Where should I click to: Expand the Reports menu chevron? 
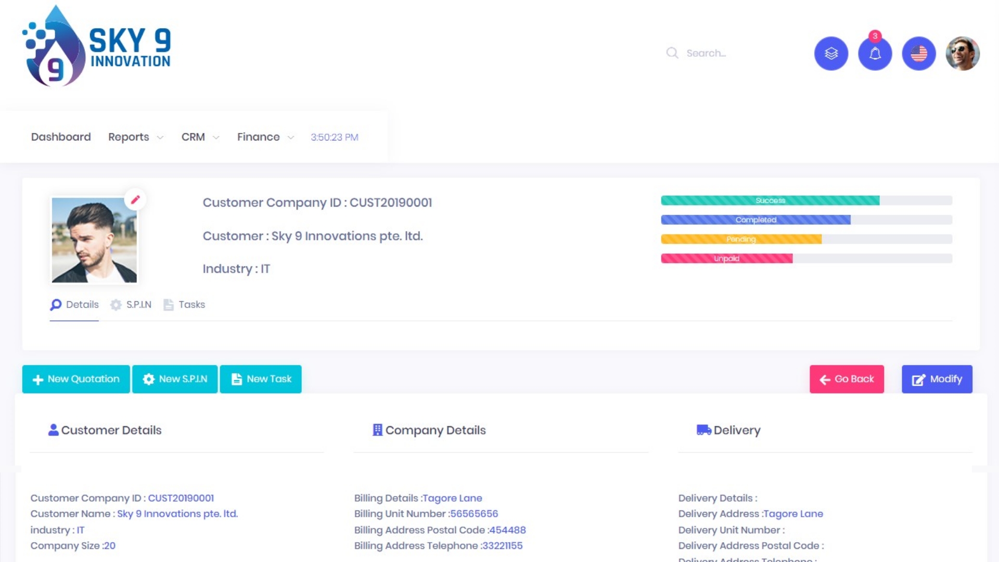[160, 138]
